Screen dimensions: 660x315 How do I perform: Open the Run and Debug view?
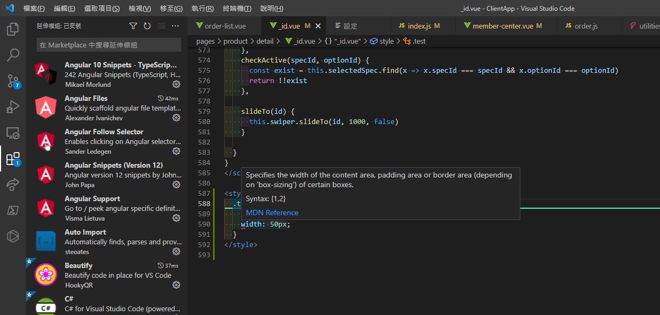coord(12,107)
